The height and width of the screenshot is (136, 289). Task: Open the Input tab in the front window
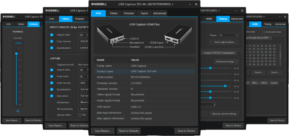[144, 13]
